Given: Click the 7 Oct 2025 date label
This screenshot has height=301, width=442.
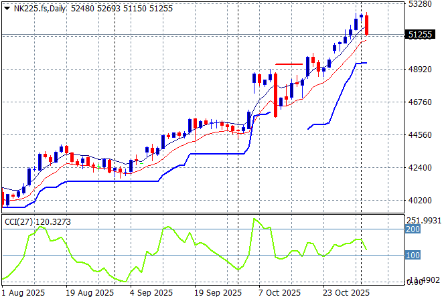Looking at the screenshot, I should (279, 293).
